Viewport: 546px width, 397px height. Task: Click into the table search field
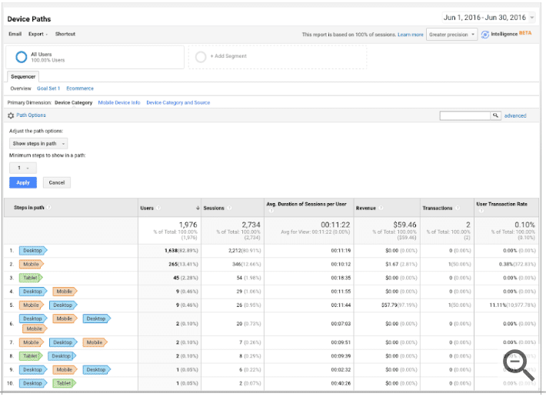click(x=465, y=115)
